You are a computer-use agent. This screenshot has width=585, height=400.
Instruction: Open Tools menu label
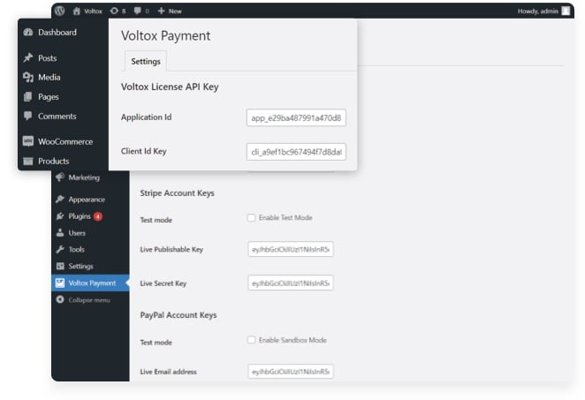pyautogui.click(x=77, y=249)
